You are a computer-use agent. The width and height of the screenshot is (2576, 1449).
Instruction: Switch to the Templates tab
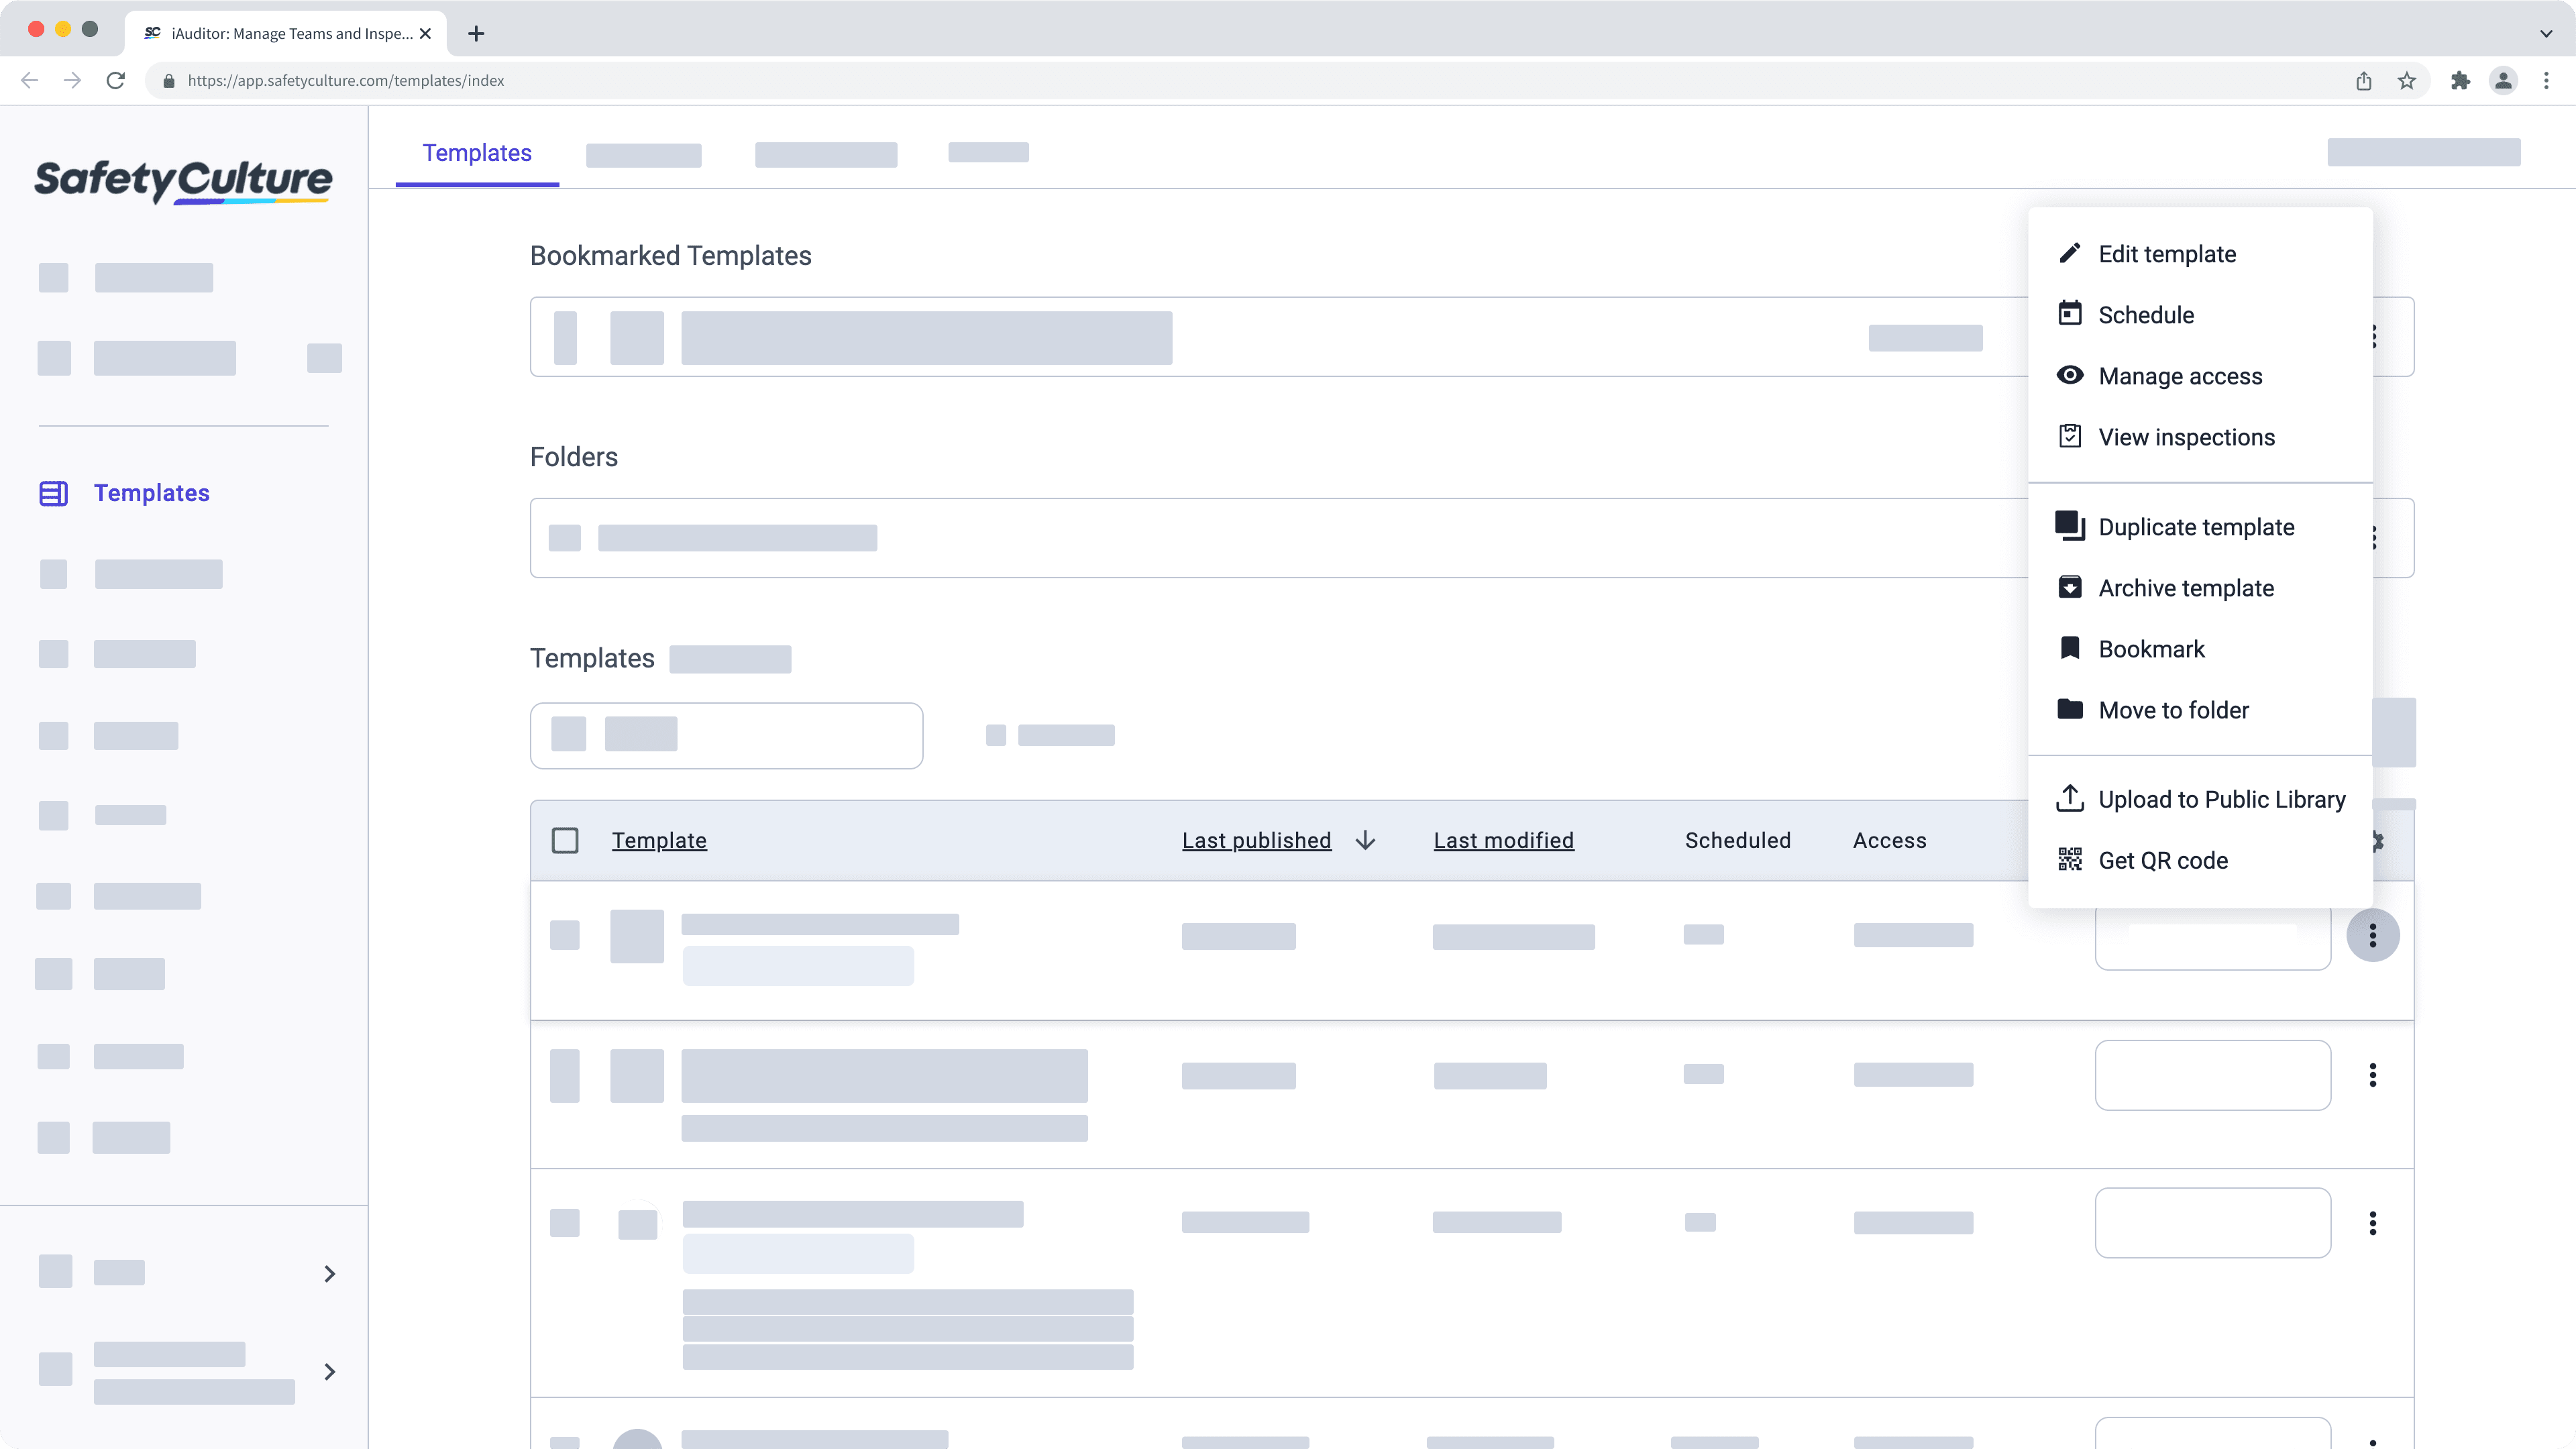click(477, 153)
